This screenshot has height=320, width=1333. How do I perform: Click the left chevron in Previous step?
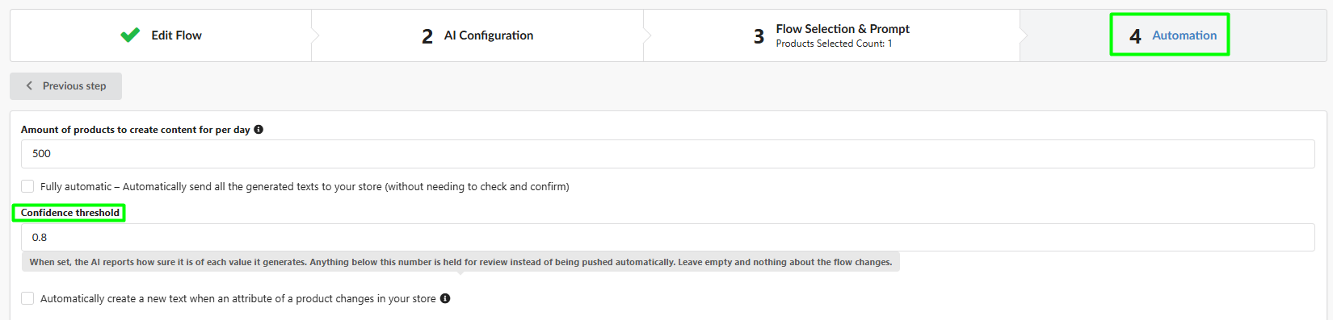pos(29,85)
